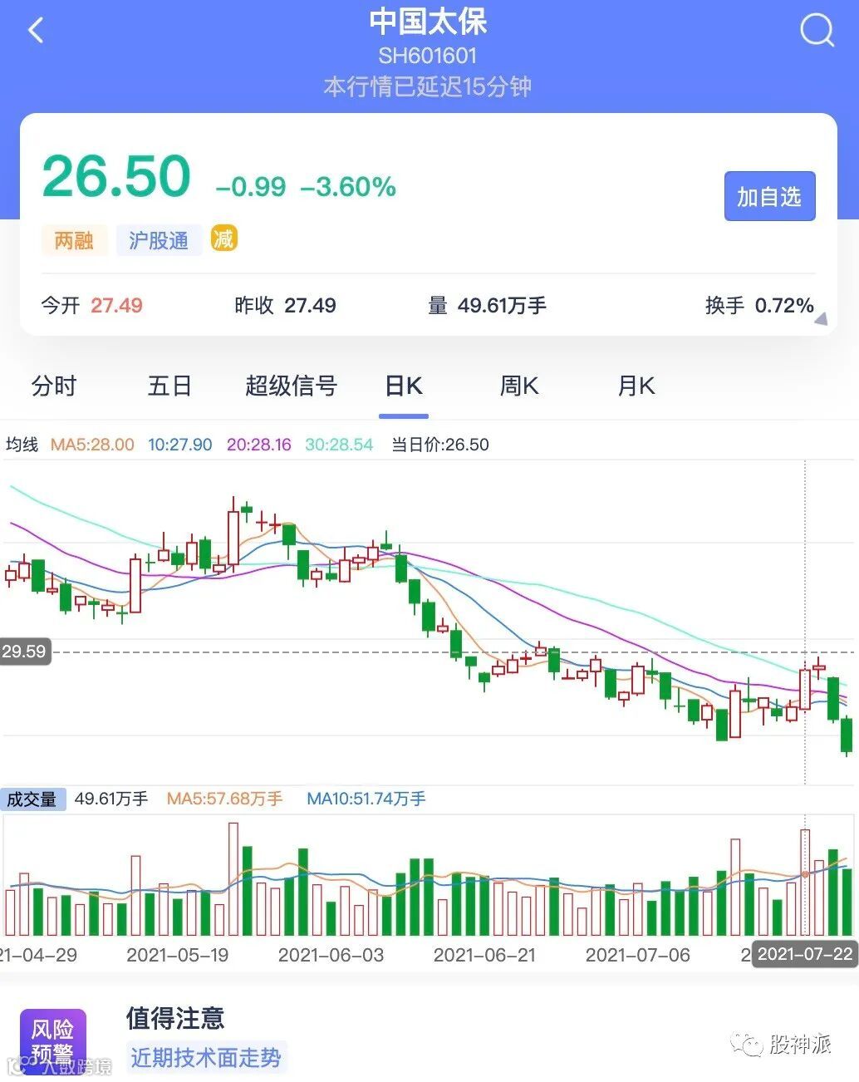Tap the 2021-06-21 date label
The image size is (859, 1082).
(x=485, y=955)
